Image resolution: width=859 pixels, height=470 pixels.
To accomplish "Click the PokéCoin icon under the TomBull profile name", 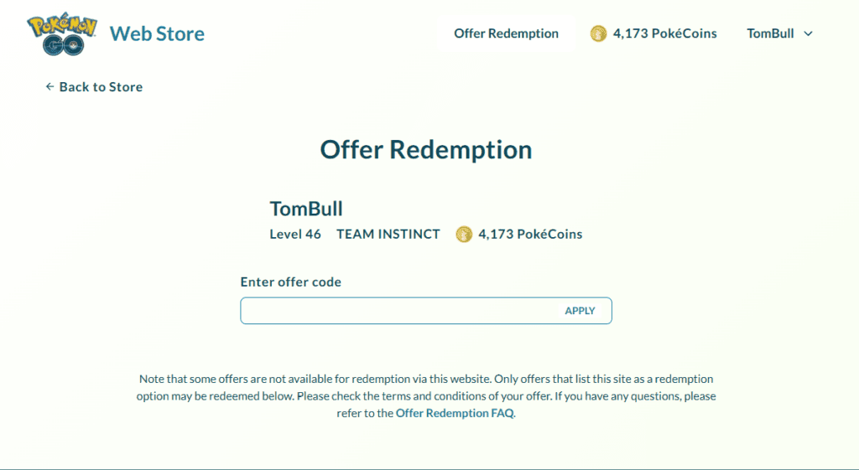I will 464,235.
